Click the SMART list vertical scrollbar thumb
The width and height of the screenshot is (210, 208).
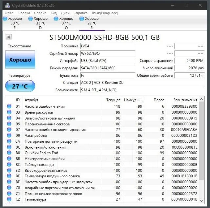click(x=201, y=141)
